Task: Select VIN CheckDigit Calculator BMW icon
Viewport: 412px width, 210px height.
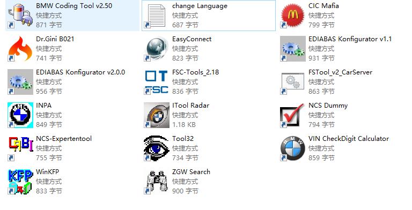Action: (x=293, y=148)
